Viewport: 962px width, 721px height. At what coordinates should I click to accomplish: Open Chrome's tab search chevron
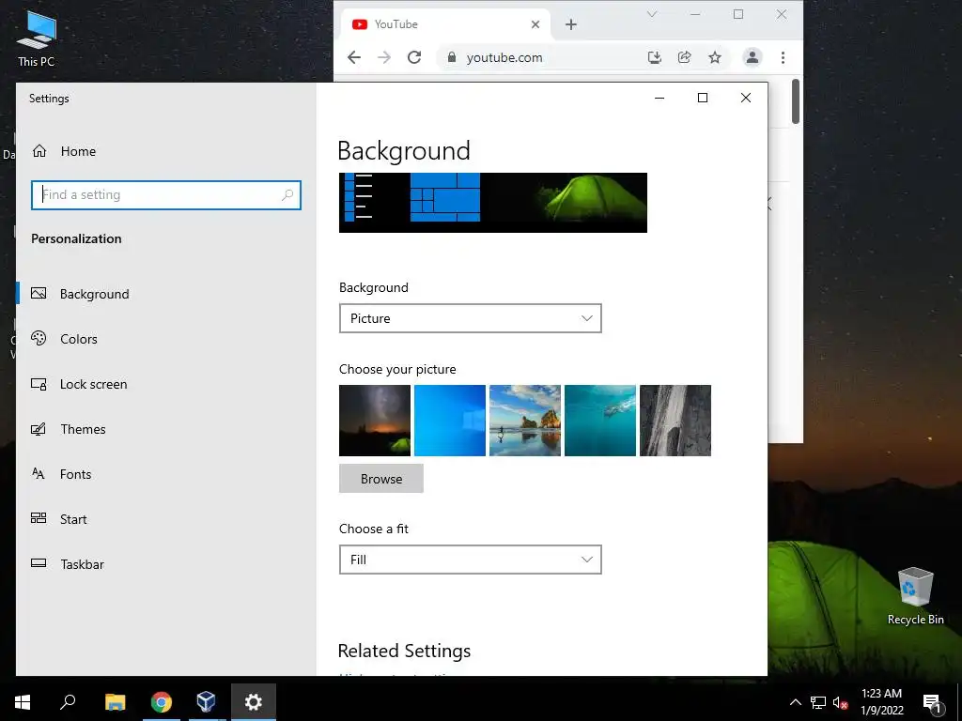pyautogui.click(x=652, y=14)
